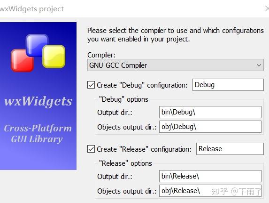Click the Release configuration name field
269x203 pixels.
pos(230,149)
